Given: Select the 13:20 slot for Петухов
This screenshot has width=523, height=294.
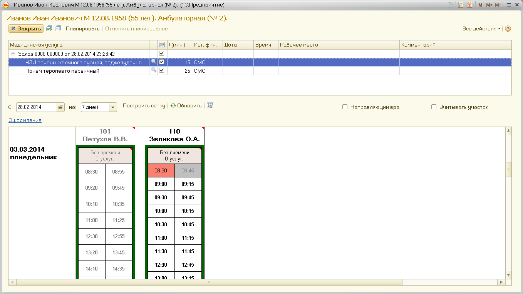Looking at the screenshot, I should (92, 252).
